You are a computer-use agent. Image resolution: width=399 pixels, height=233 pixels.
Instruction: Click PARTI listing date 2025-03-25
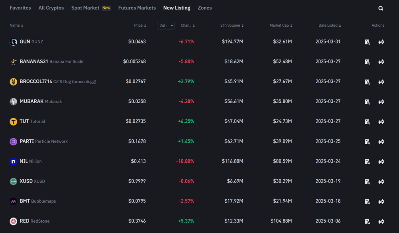pos(328,141)
